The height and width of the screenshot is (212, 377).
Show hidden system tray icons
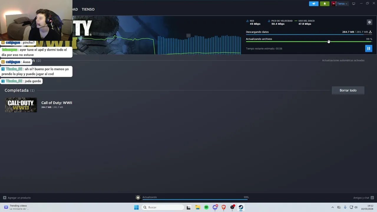333,207
